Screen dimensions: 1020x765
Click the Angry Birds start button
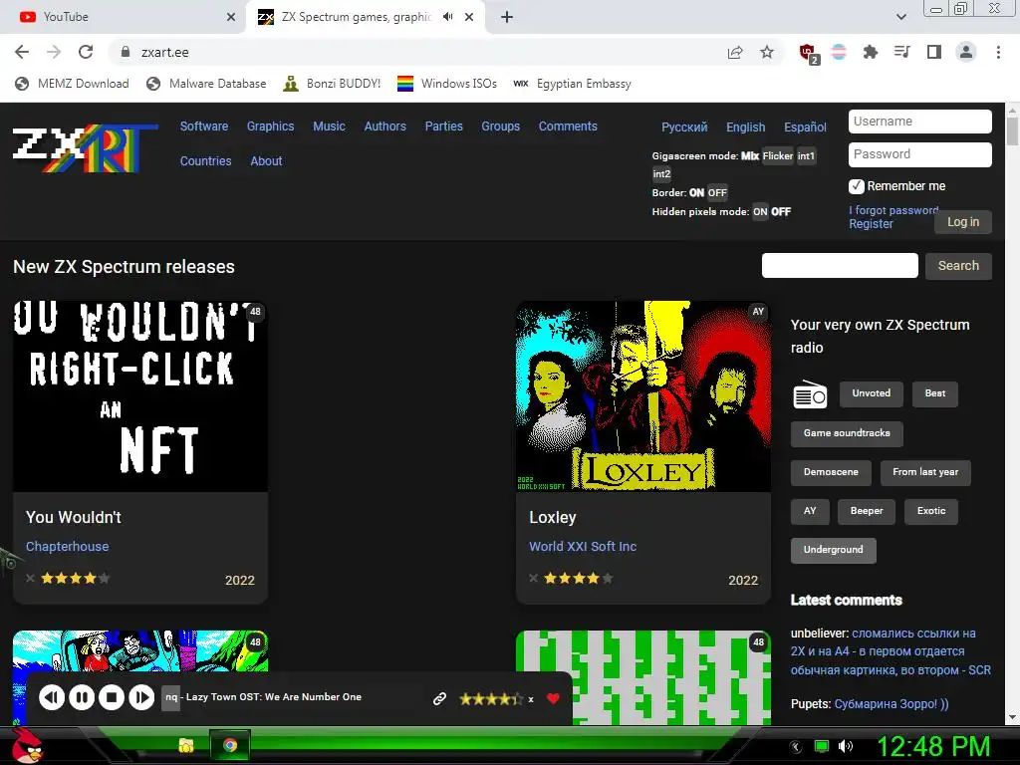tap(26, 745)
